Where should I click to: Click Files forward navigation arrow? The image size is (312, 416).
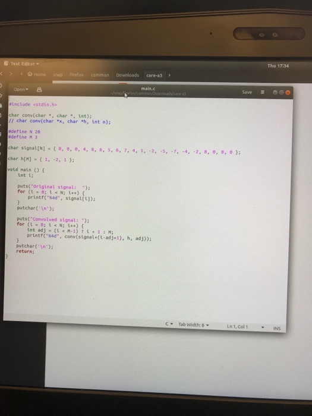point(11,74)
